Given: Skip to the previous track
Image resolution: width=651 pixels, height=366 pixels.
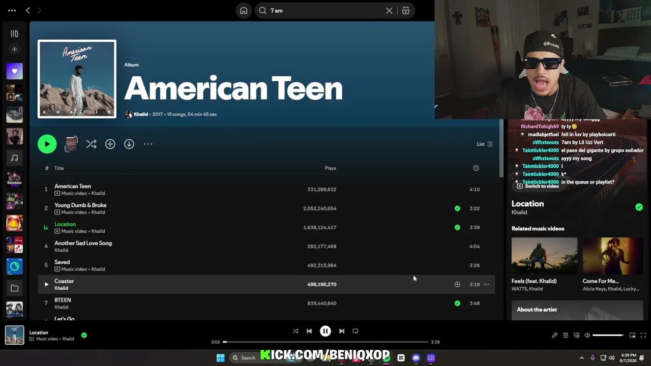Looking at the screenshot, I should point(309,331).
